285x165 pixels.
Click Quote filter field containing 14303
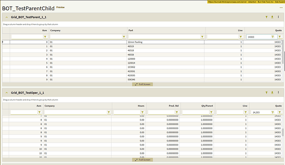pos(258,37)
